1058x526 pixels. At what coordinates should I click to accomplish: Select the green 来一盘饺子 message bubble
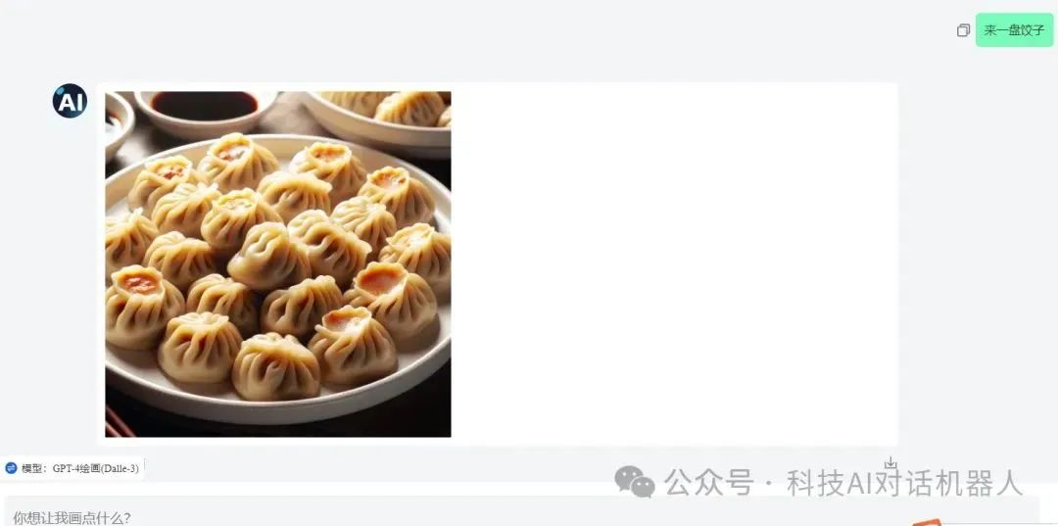1014,30
